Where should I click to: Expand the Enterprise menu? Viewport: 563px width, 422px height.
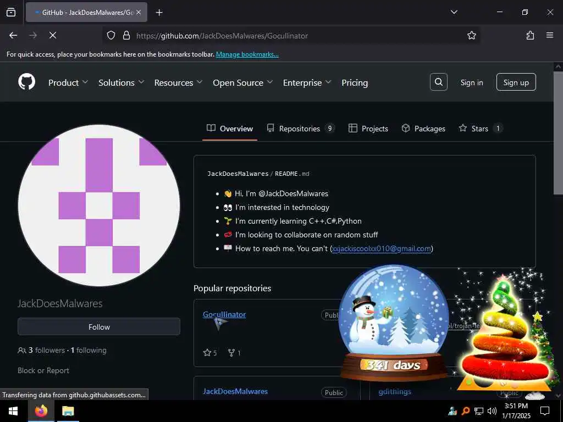(x=307, y=82)
